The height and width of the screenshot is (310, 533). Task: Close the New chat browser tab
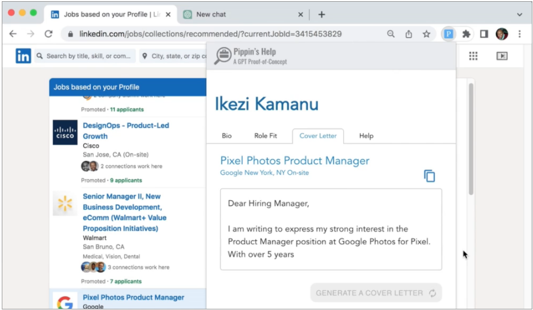coord(301,14)
